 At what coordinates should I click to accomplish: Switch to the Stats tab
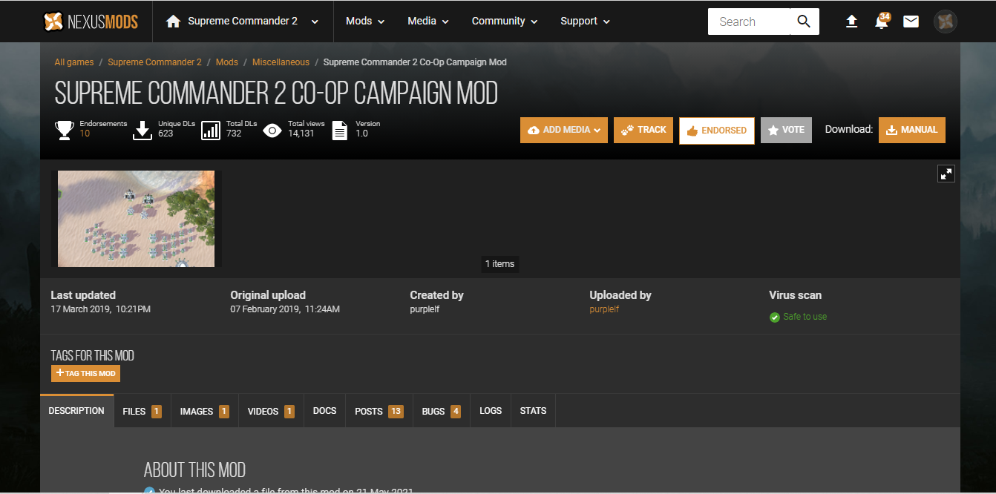tap(533, 411)
